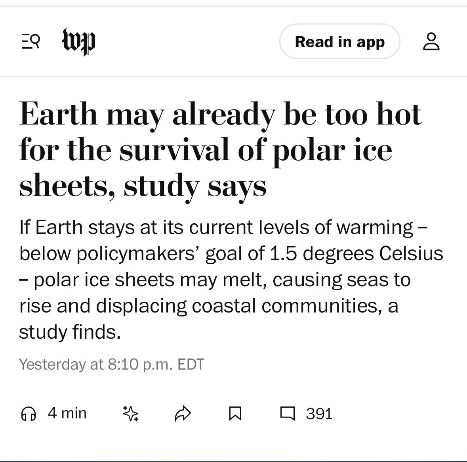Viewport: 467px width, 462px height.
Task: Toggle the bookmark to save this article
Action: (235, 414)
